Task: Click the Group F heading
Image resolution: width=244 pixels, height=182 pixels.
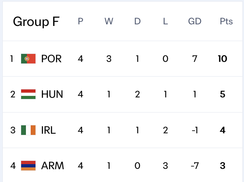Action: click(x=36, y=22)
